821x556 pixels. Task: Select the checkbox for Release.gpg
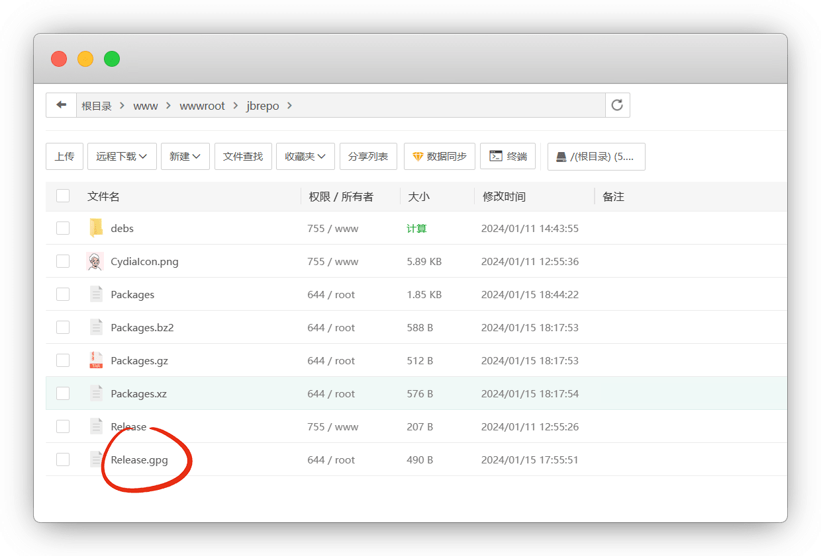pyautogui.click(x=63, y=459)
